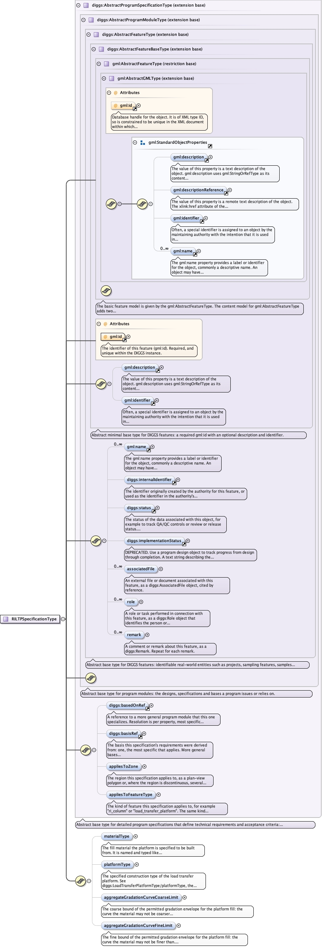Follow the reference arrow on diggs:internalIdentifier
322x947 pixels.
coord(174,483)
